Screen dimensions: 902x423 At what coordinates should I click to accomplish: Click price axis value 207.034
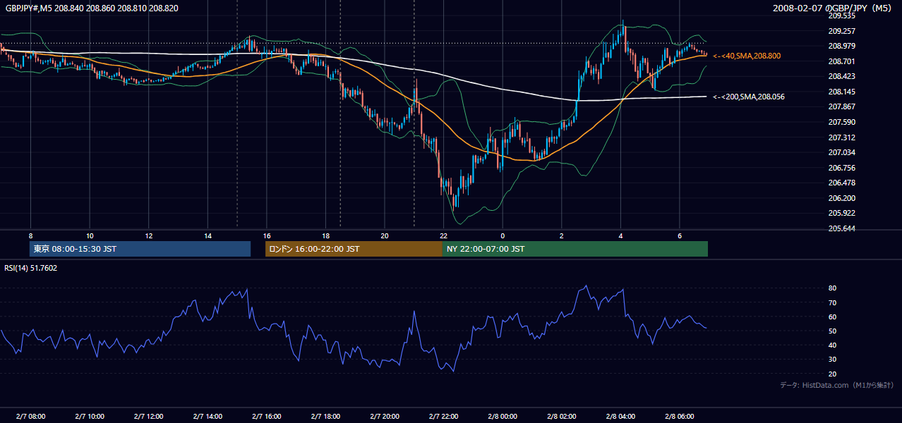point(841,153)
